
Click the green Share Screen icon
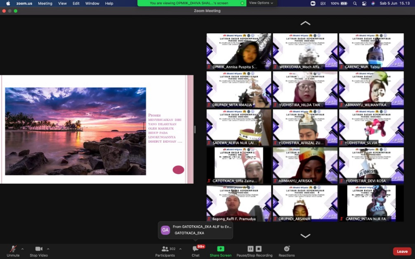[x=221, y=249]
